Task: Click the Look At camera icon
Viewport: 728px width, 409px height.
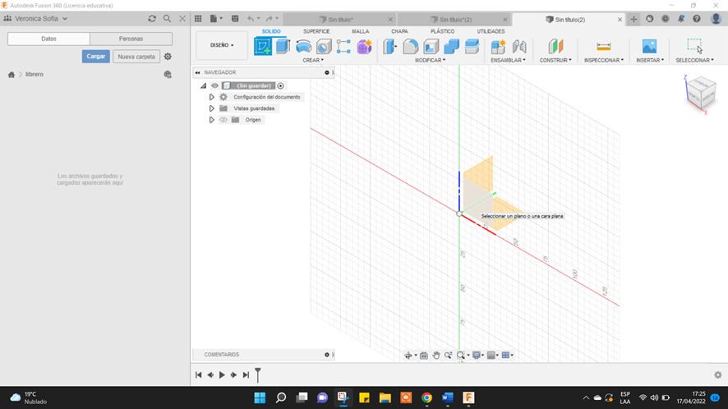Action: click(424, 355)
